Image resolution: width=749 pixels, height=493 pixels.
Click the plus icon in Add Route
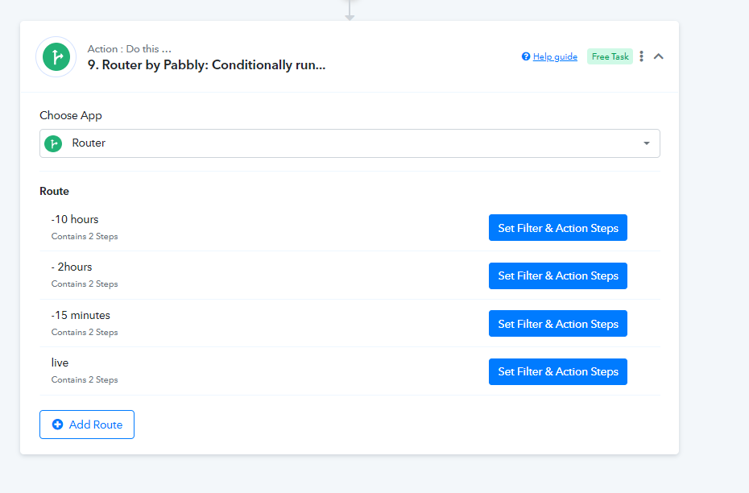click(57, 425)
